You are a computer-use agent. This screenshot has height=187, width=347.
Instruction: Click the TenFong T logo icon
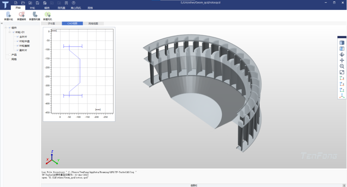click(5, 5)
